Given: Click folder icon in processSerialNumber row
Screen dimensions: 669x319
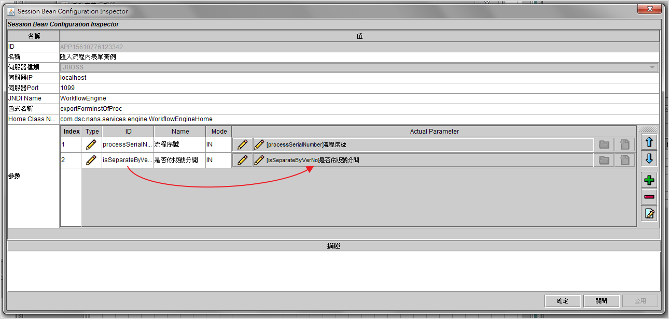Looking at the screenshot, I should [604, 145].
